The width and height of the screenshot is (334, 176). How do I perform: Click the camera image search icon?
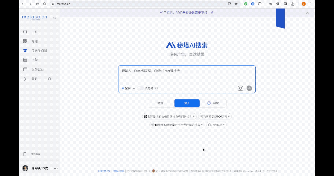(x=241, y=88)
